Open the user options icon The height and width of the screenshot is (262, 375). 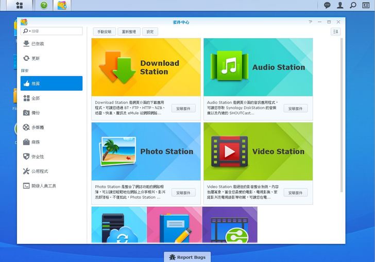point(340,5)
